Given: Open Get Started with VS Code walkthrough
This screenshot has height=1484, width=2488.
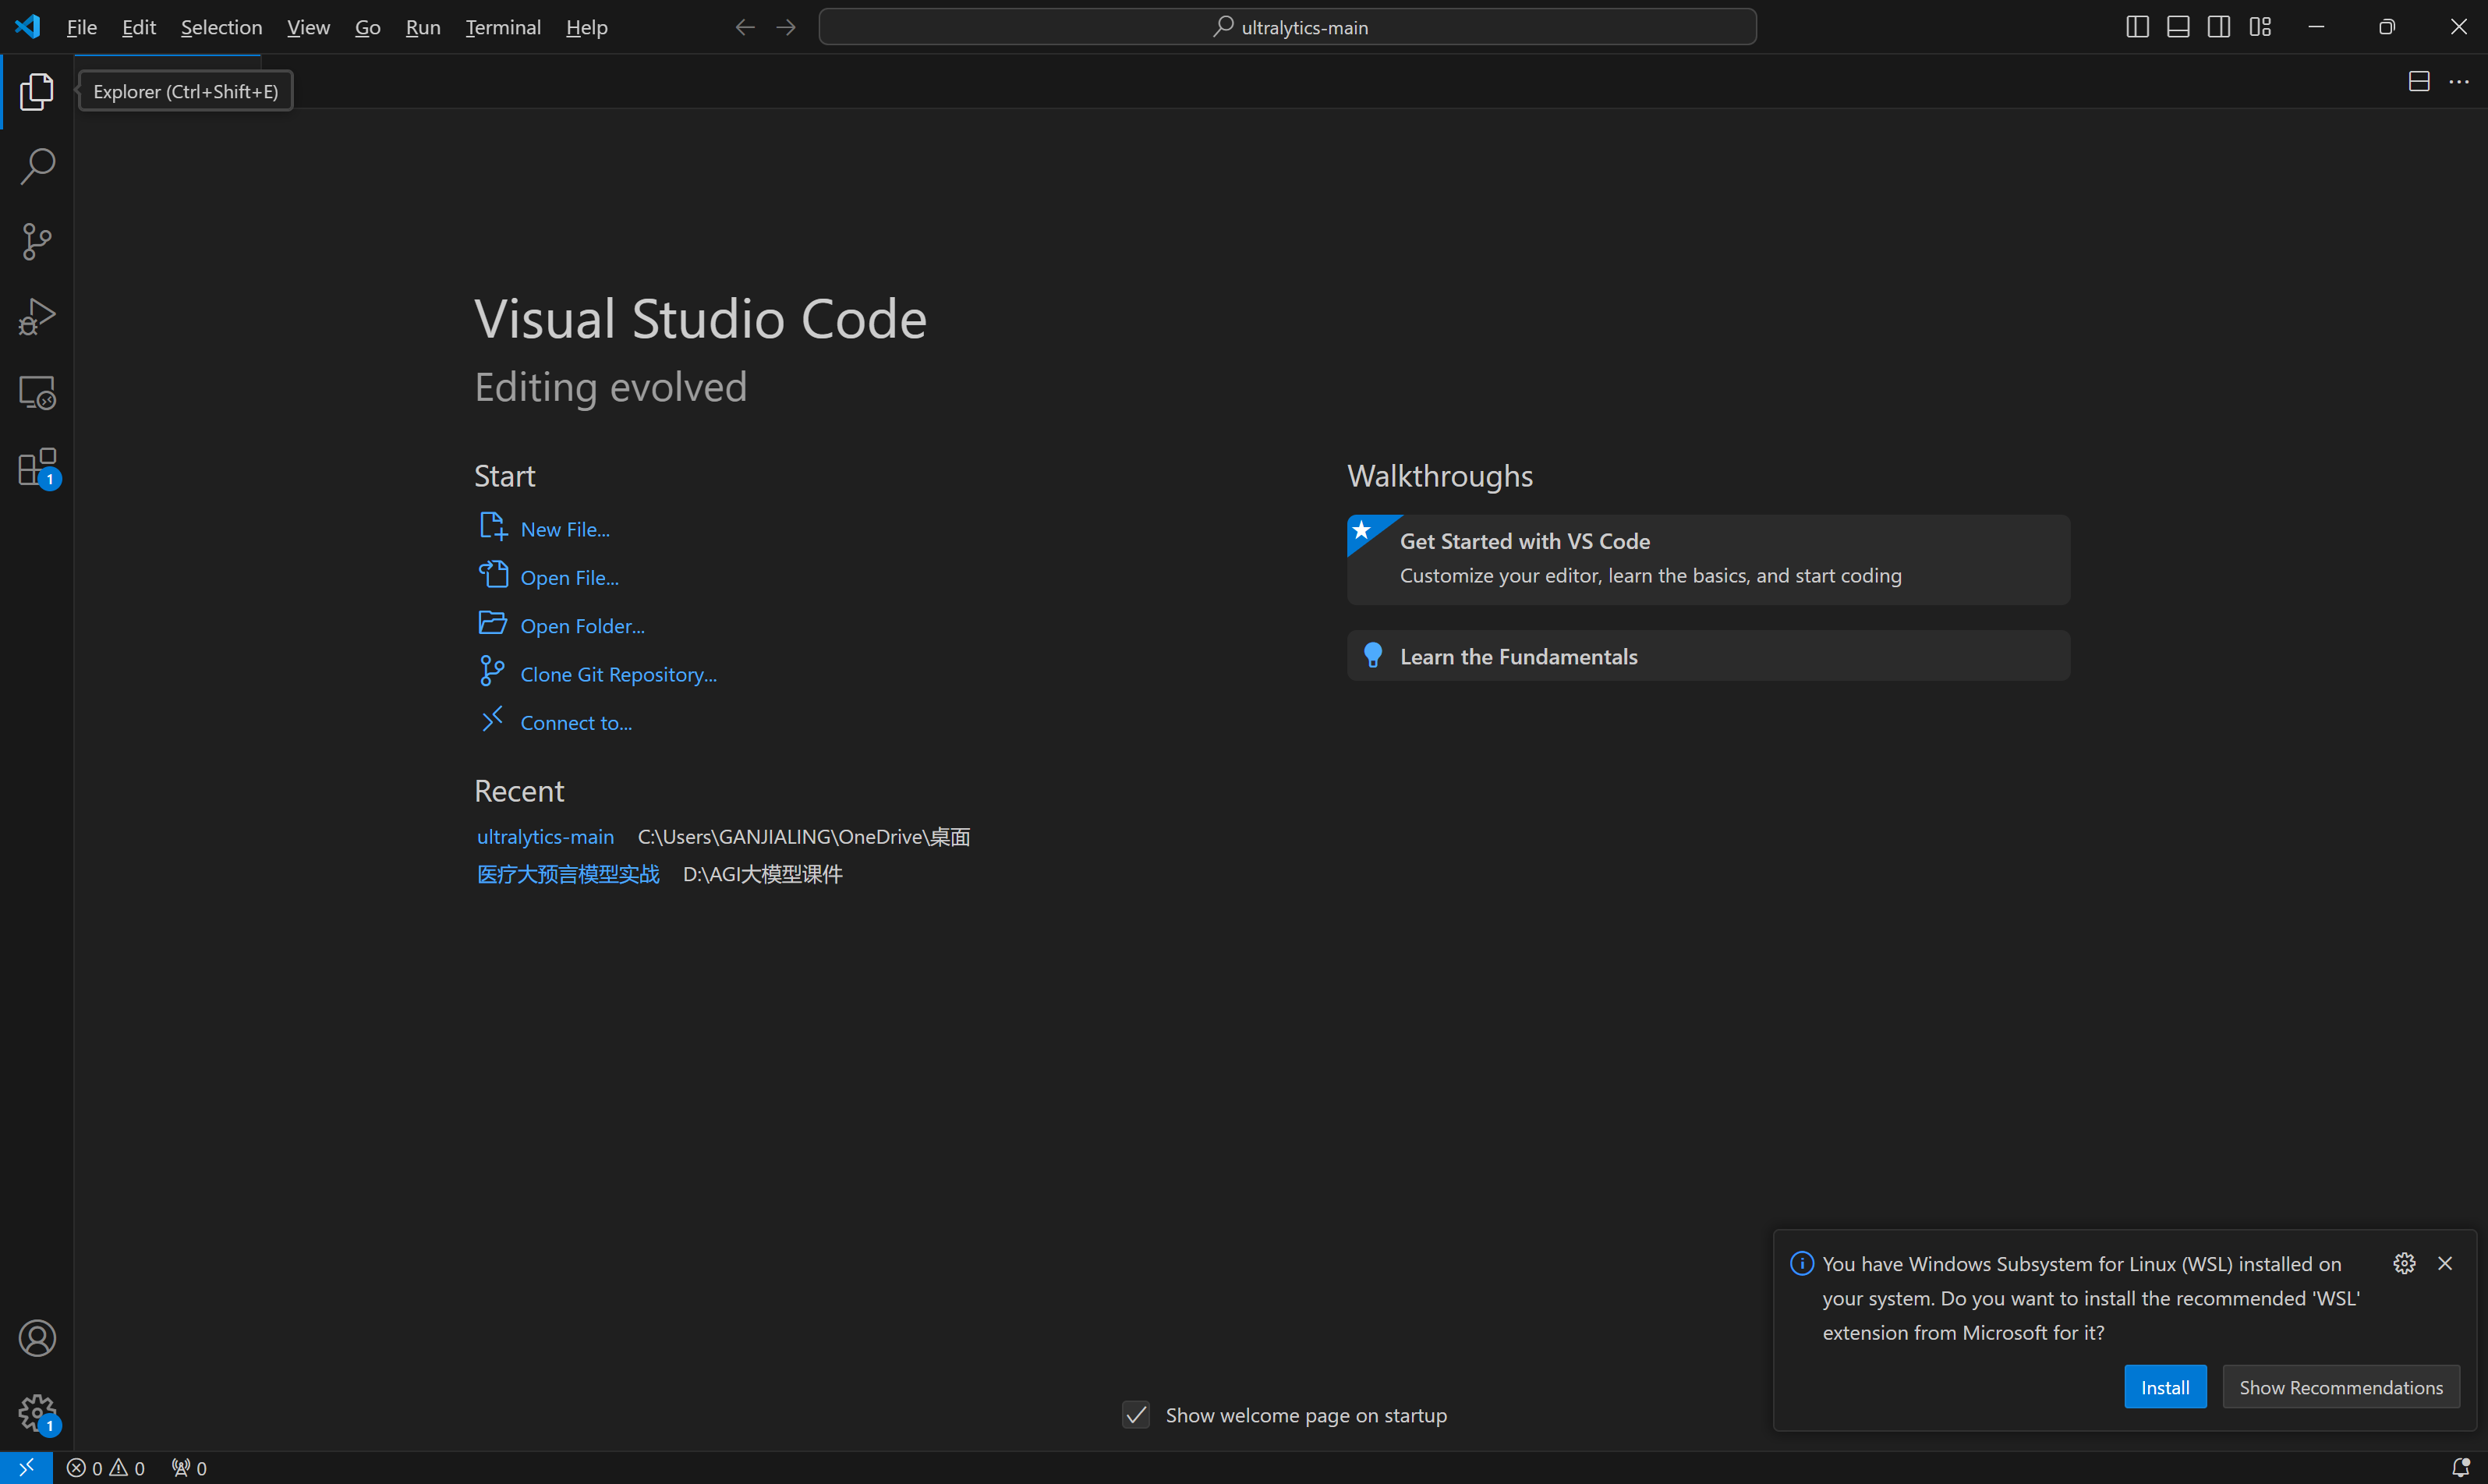Looking at the screenshot, I should click(1708, 560).
